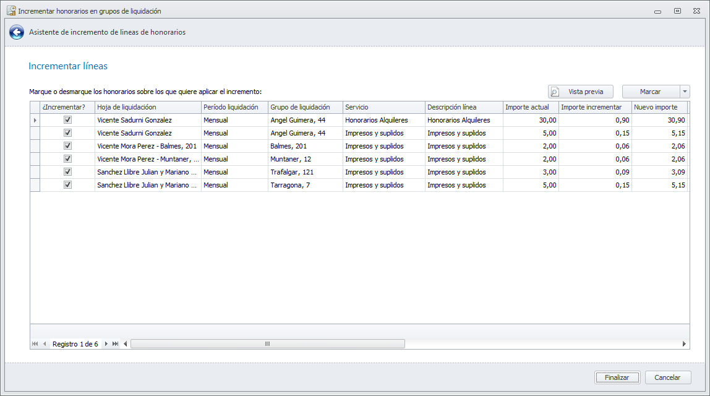Click the window title bar app icon
The width and height of the screenshot is (710, 396).
[x=11, y=11]
